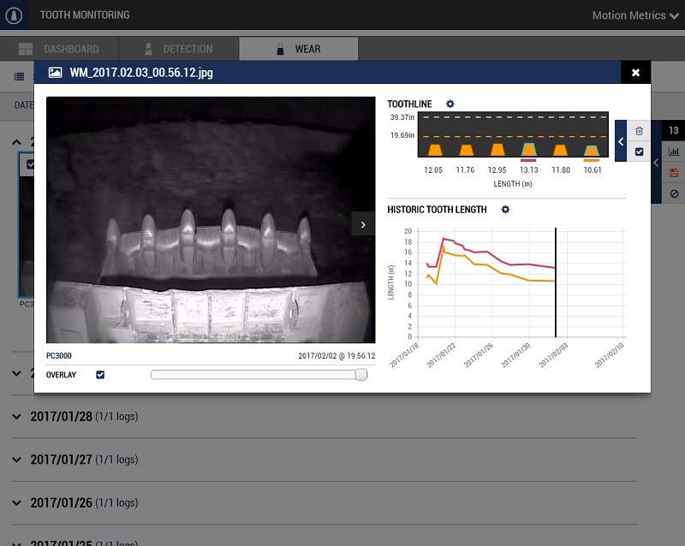Viewport: 685px width, 546px height.
Task: Click the black date marker on chart
Action: click(556, 282)
